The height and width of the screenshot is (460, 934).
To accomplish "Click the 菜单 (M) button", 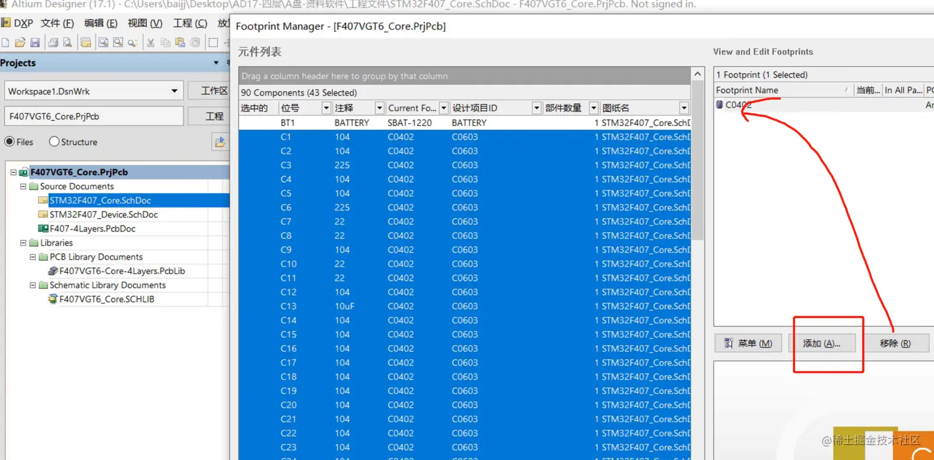I will pos(748,343).
